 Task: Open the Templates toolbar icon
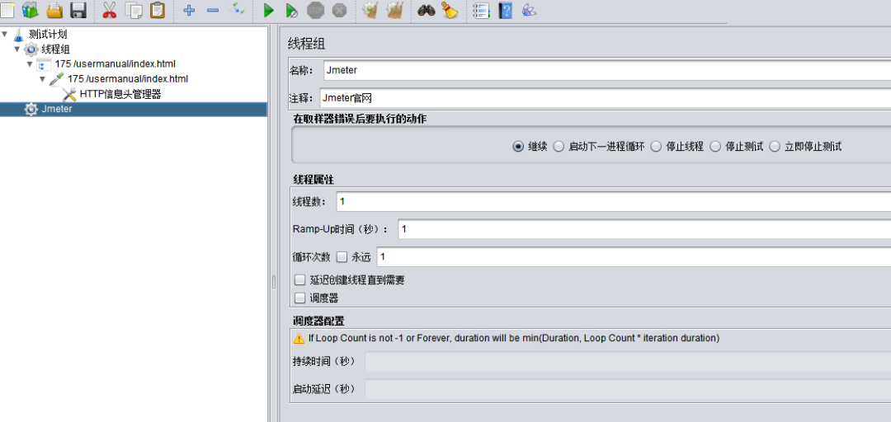click(30, 10)
